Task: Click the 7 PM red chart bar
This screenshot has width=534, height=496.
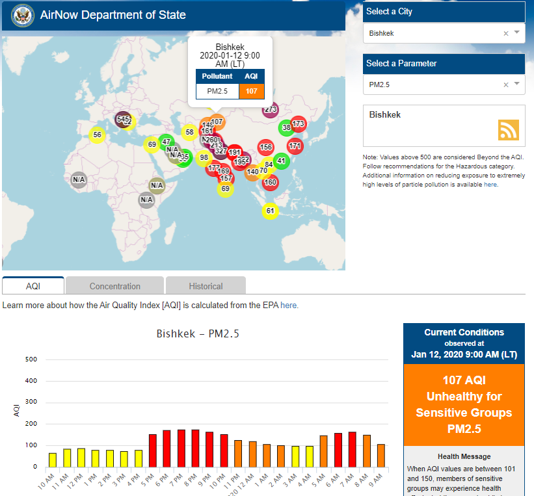Action: point(181,448)
